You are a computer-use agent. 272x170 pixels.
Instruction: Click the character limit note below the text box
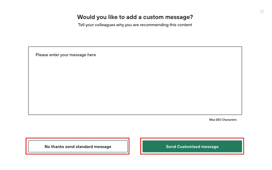pos(223,120)
